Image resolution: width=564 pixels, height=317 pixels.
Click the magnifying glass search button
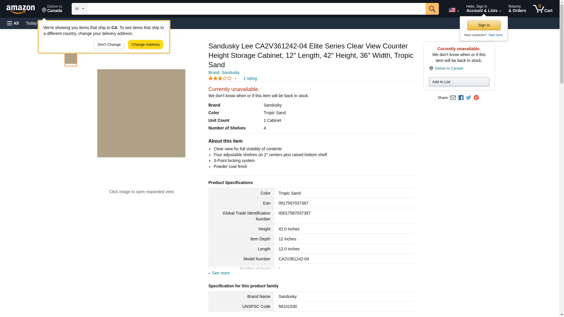(x=432, y=9)
